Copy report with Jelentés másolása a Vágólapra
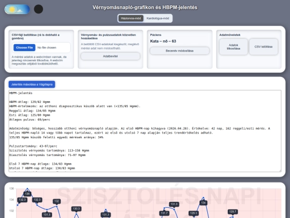 (32, 85)
